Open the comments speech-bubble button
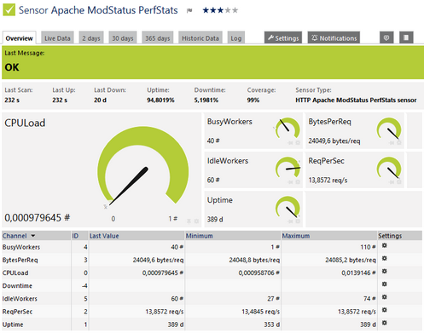The image size is (424, 333). 386,37
